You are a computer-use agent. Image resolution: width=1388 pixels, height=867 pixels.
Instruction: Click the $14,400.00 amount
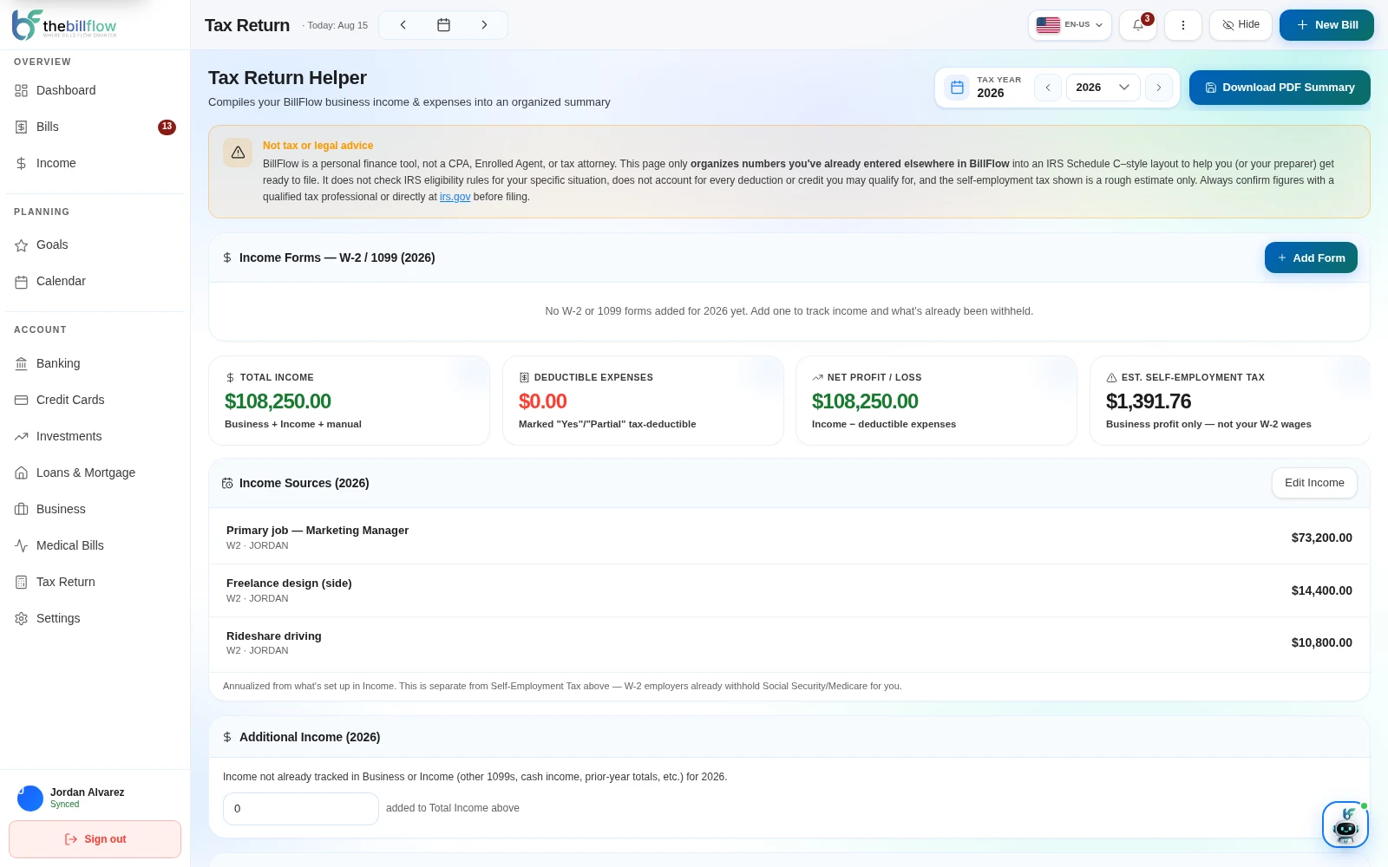pyautogui.click(x=1321, y=590)
